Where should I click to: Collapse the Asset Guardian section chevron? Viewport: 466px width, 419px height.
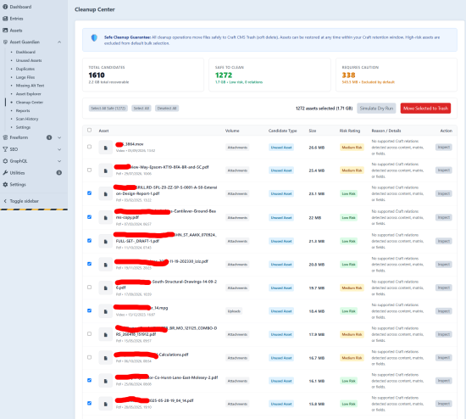coord(59,42)
